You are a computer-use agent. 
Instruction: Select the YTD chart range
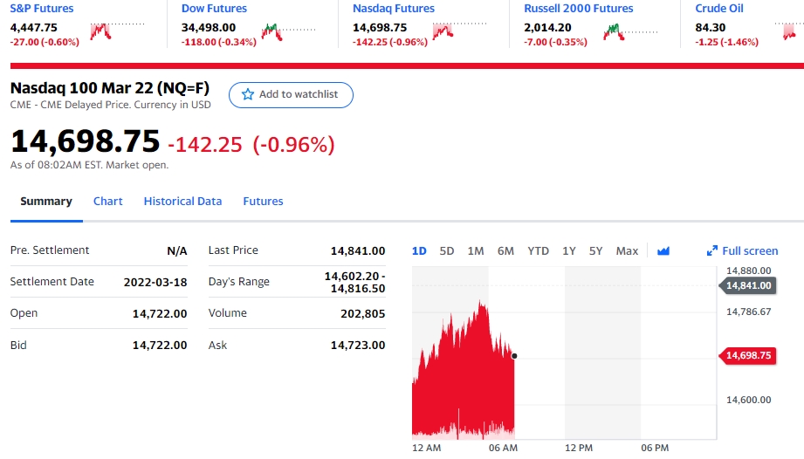pyautogui.click(x=538, y=251)
